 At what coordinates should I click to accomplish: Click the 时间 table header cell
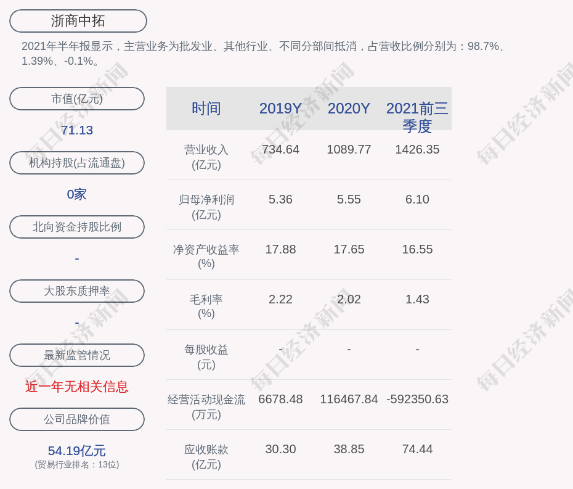tap(206, 109)
